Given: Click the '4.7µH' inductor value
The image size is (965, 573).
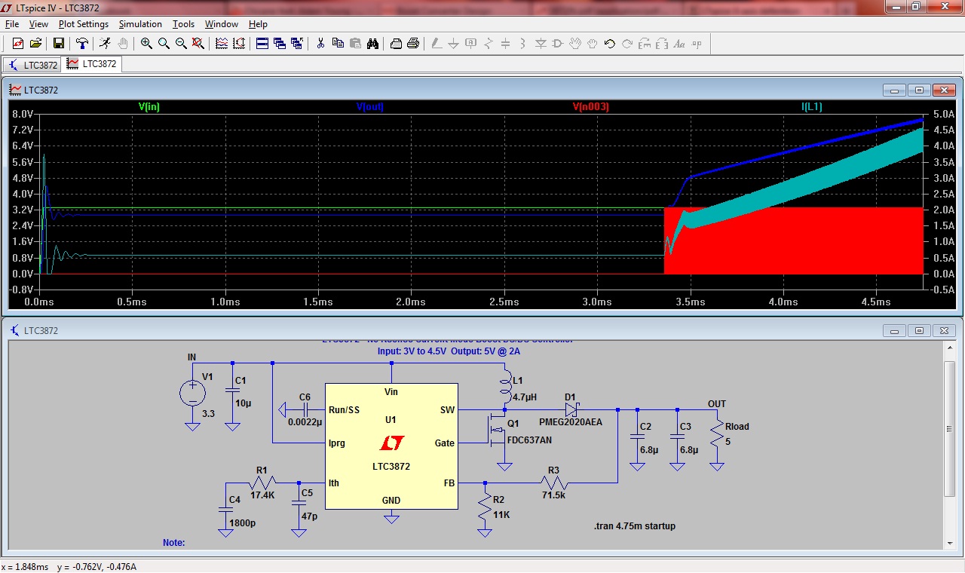Looking at the screenshot, I should (525, 396).
